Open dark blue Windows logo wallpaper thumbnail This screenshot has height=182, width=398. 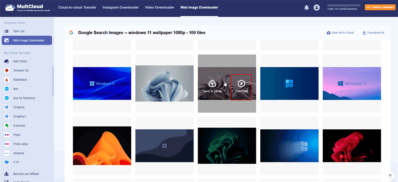click(289, 83)
